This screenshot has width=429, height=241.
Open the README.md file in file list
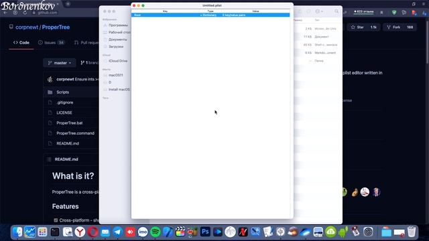(68, 143)
